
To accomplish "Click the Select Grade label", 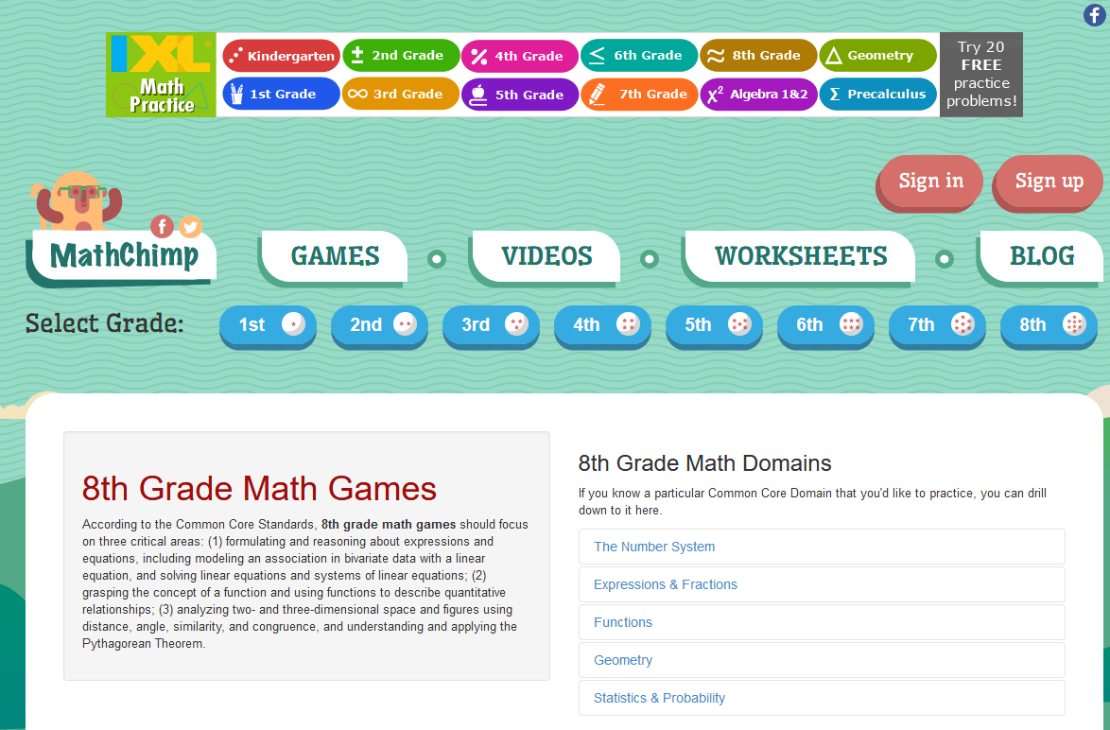I will click(105, 323).
